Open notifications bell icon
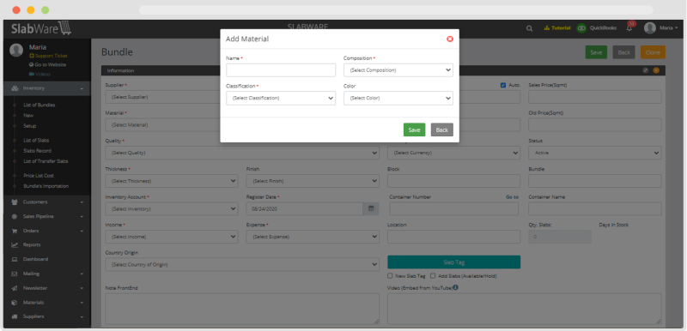687x331 pixels. (x=629, y=28)
